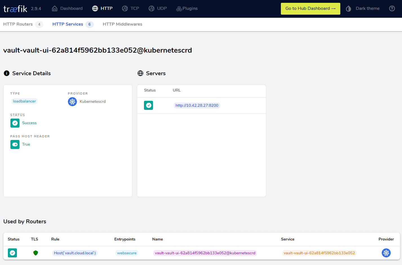402x265 pixels.
Task: Click the Success status check icon
Action: [x=15, y=123]
